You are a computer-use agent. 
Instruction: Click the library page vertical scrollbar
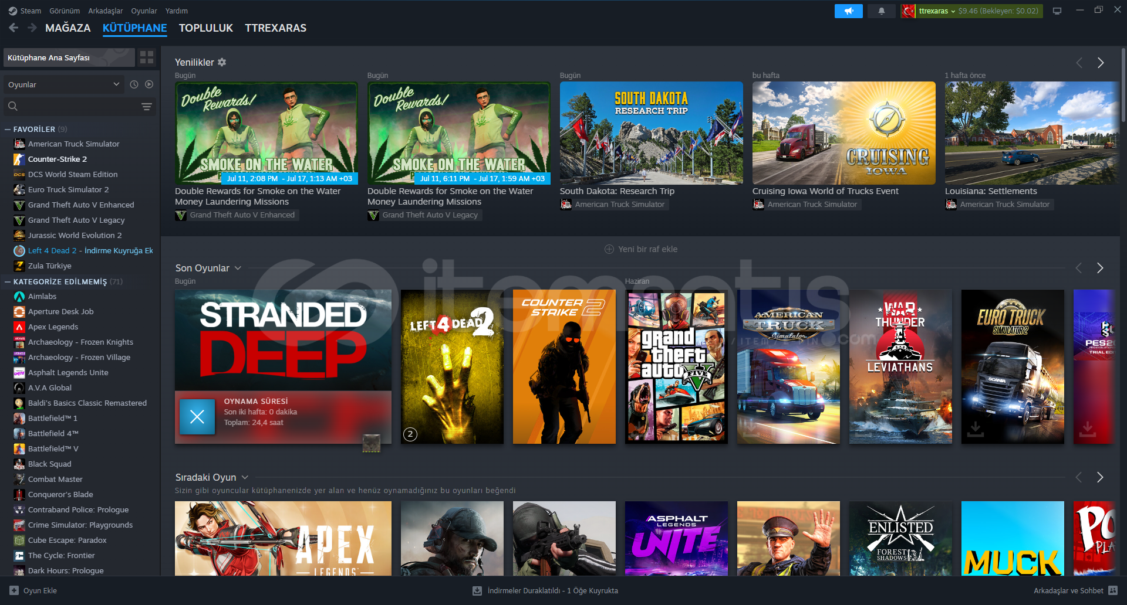tap(1123, 85)
